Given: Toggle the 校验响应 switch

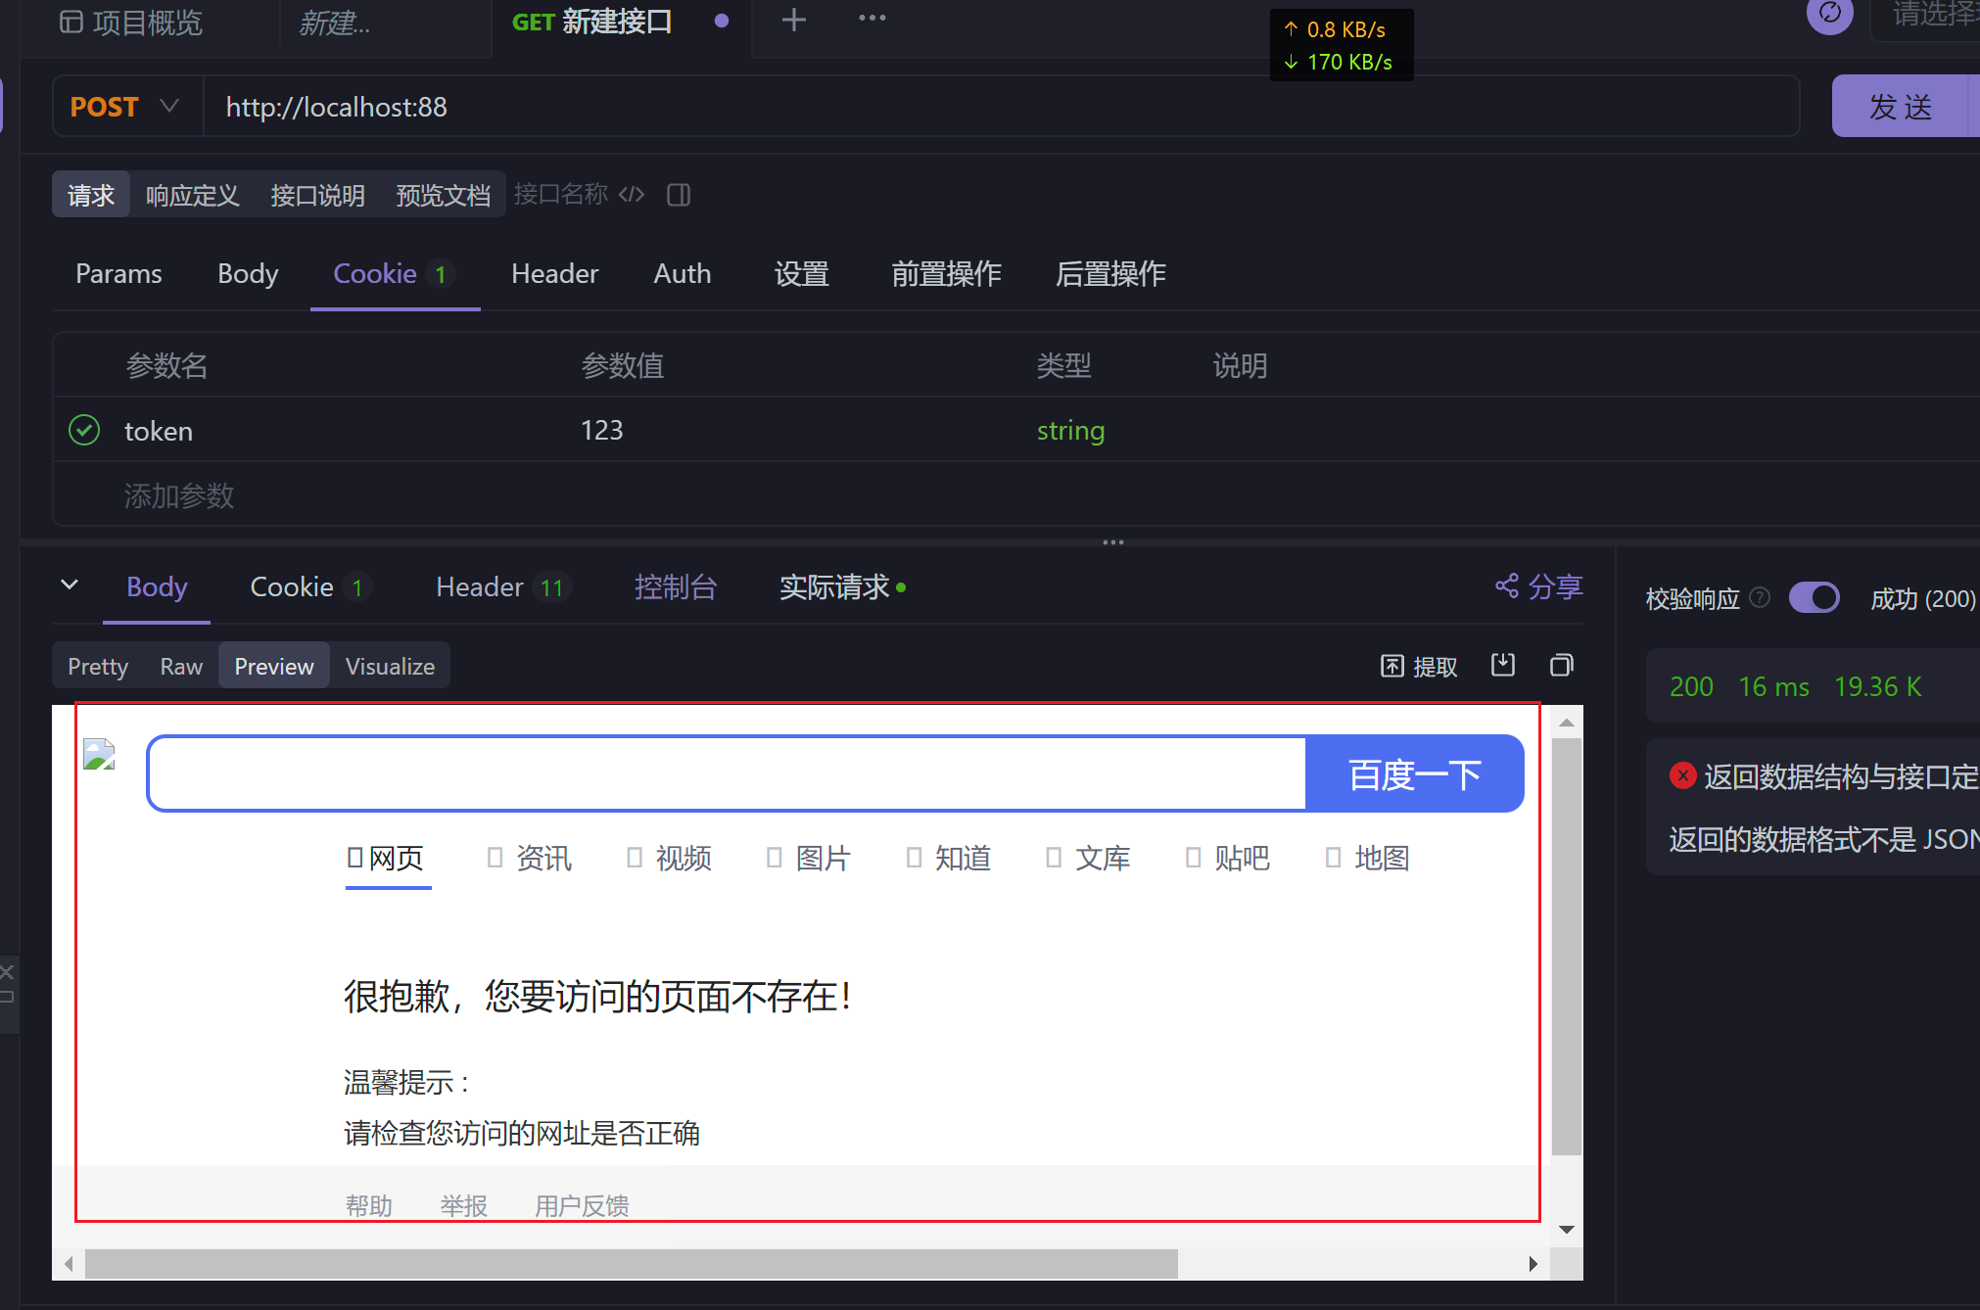Looking at the screenshot, I should pos(1814,597).
